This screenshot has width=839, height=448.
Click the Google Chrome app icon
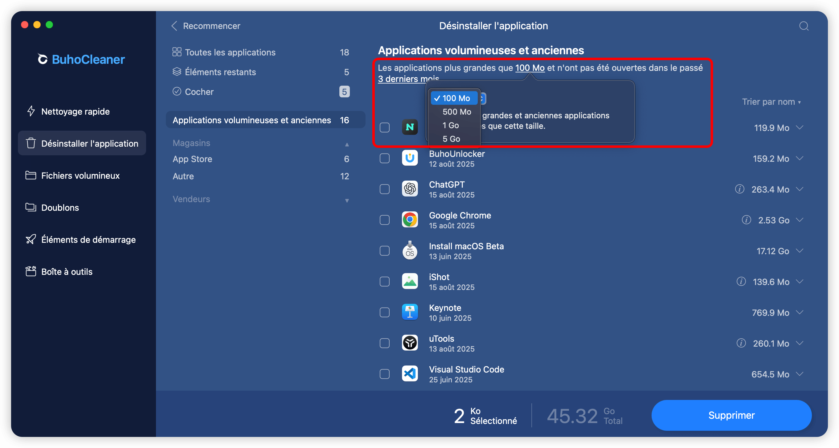410,220
